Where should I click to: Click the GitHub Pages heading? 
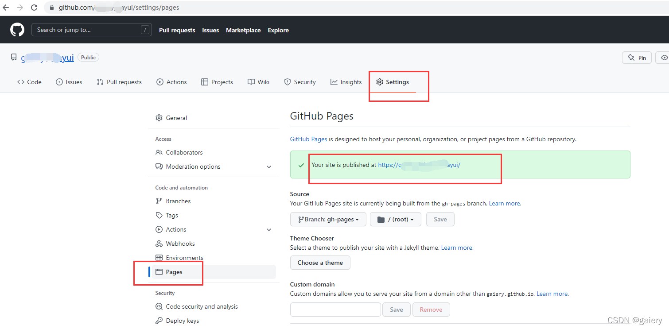[x=322, y=116]
